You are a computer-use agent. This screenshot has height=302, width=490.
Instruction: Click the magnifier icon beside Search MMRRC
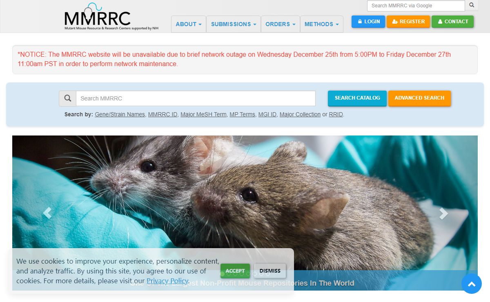(68, 98)
